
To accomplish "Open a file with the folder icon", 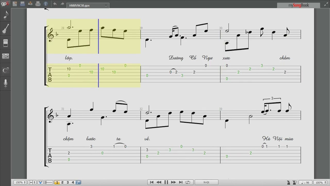I will coord(22,4).
